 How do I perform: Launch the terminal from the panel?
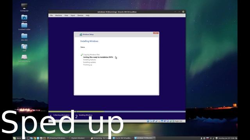[28, 138]
